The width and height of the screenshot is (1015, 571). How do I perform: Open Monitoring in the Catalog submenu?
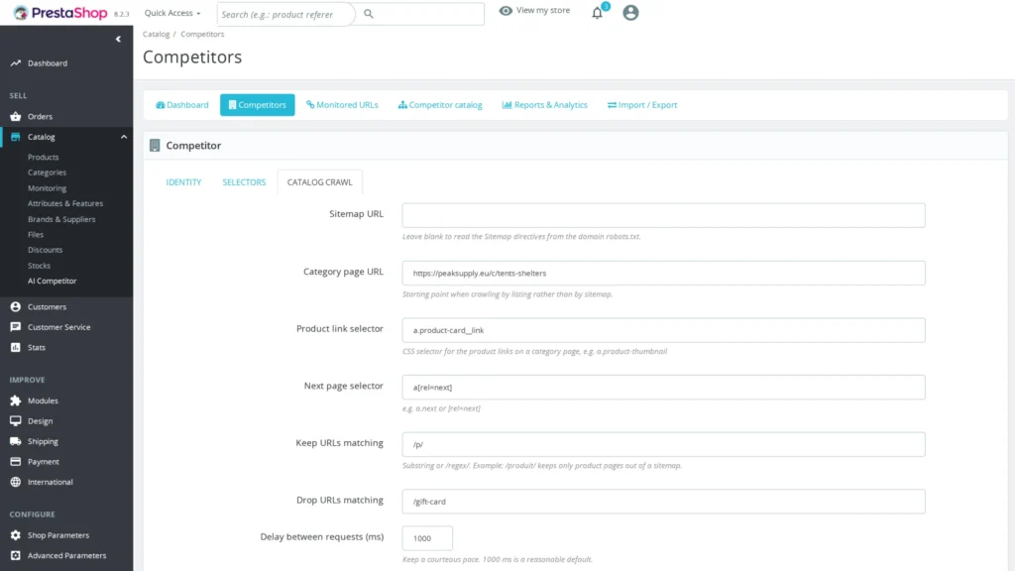[47, 188]
